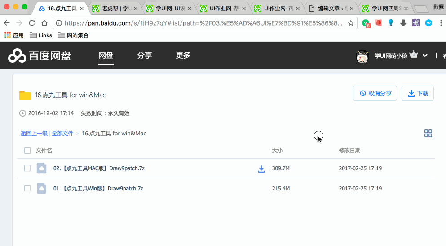Open the blue hexagon extension icon

coord(428,23)
